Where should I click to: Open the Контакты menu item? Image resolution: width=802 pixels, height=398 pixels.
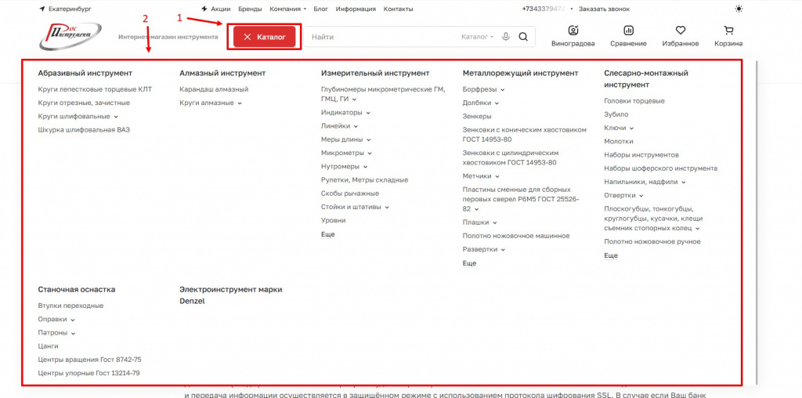coord(398,9)
